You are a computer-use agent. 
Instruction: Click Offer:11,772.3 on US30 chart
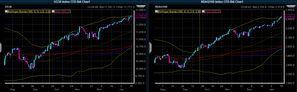pos(125,7)
